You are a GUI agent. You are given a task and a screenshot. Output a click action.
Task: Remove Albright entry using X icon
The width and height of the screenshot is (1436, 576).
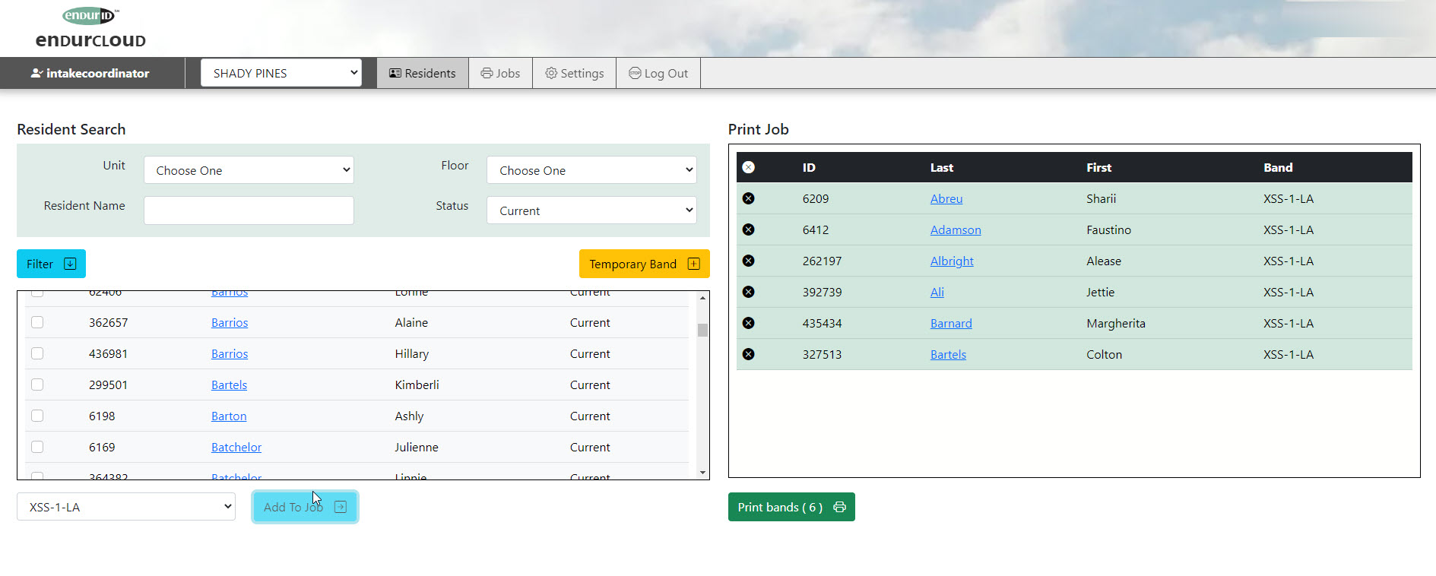coord(748,261)
